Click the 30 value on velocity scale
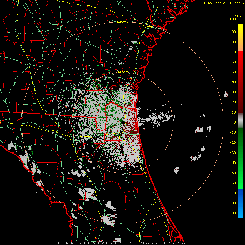Viewport: 245px width, 245px height. tap(234, 92)
